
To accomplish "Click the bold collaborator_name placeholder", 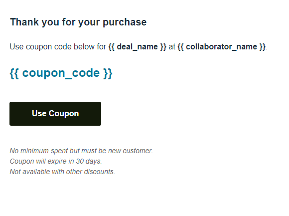I will click(x=222, y=47).
